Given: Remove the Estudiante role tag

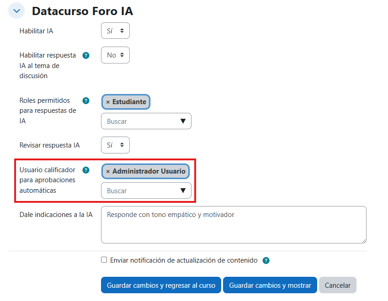Looking at the screenshot, I should pos(107,101).
